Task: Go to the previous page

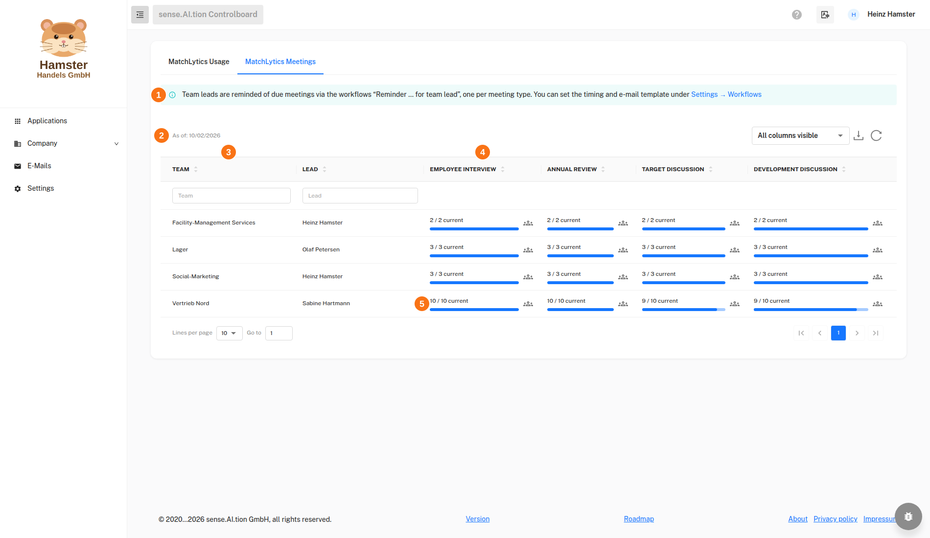Action: point(820,333)
